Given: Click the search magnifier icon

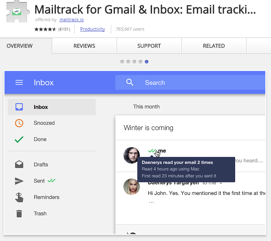Looking at the screenshot, I should [x=130, y=82].
